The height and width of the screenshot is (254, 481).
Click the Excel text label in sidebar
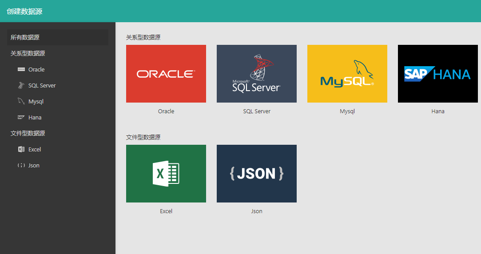pyautogui.click(x=35, y=150)
